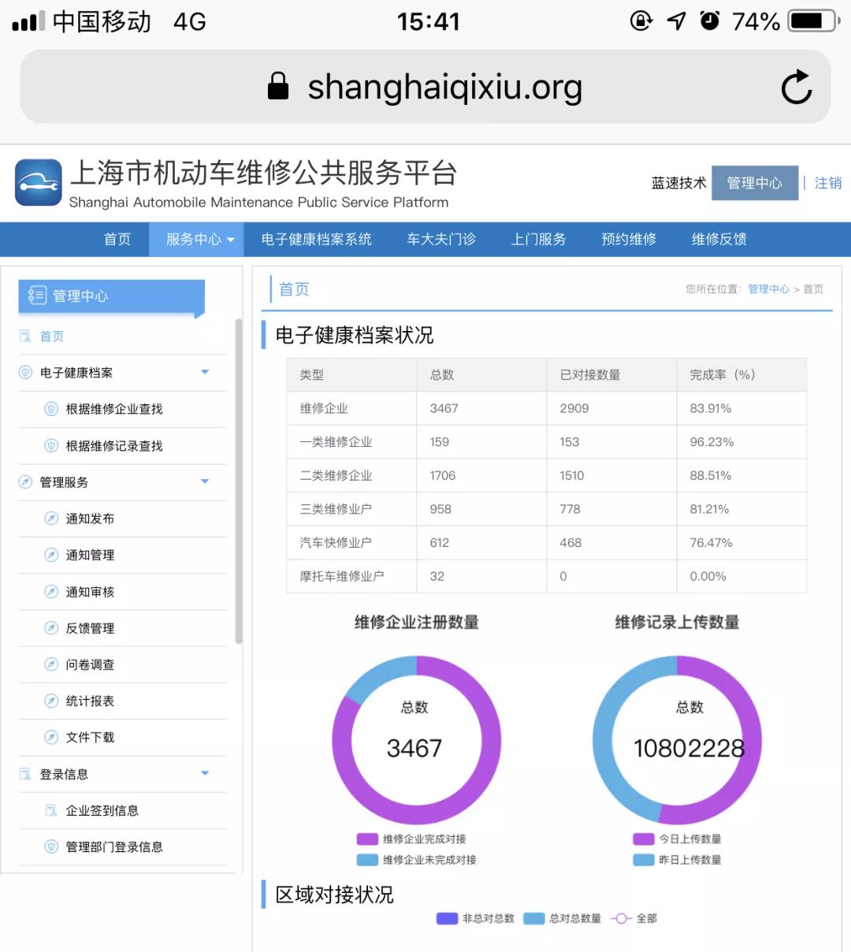Collapse the 管理服务 tree section
The image size is (851, 952).
(205, 482)
